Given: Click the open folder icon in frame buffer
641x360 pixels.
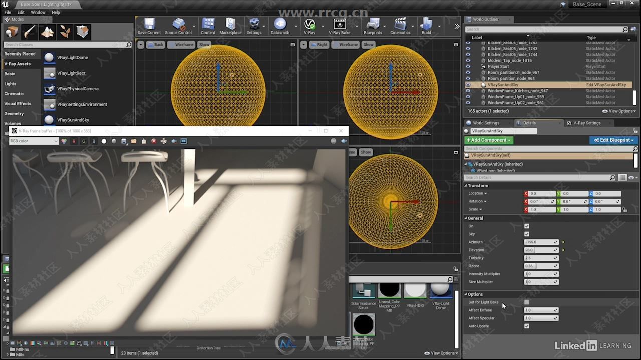Looking at the screenshot, I should 134,141.
